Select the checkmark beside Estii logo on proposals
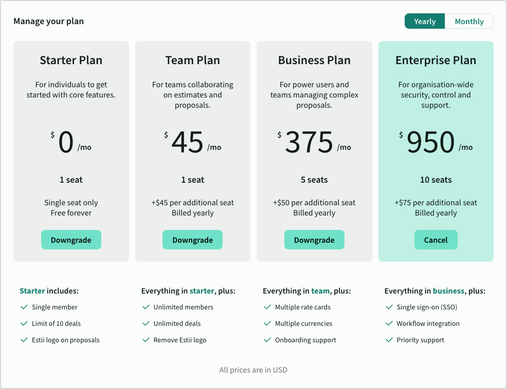The image size is (507, 389). pyautogui.click(x=24, y=340)
